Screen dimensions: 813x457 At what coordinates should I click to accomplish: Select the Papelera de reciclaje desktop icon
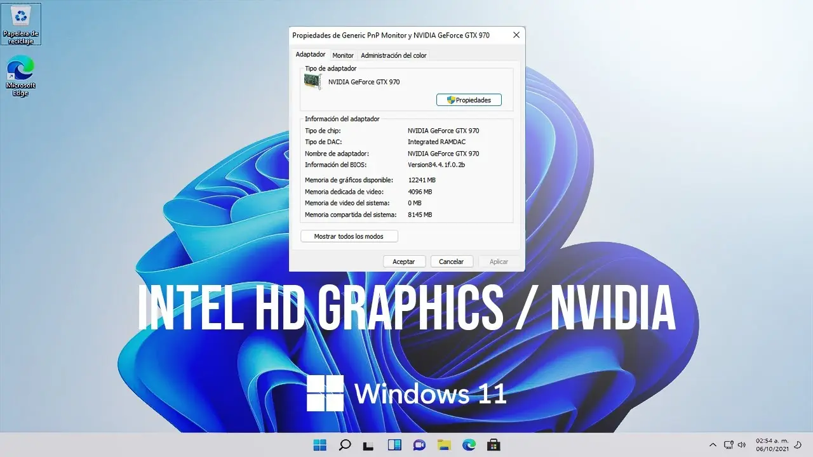21,24
